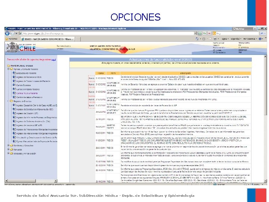Click the menu root folder icon in the sidebar
The image size is (269, 202).
(x=9, y=65)
